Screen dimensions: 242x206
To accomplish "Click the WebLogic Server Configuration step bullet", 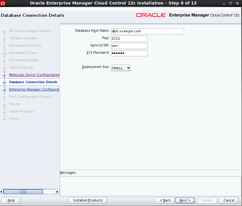I will pos(5,75).
